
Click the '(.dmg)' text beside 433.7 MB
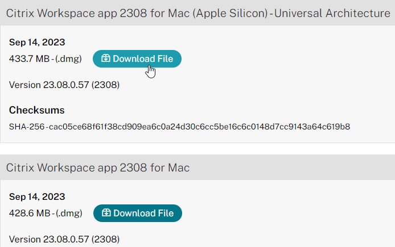[x=69, y=58]
